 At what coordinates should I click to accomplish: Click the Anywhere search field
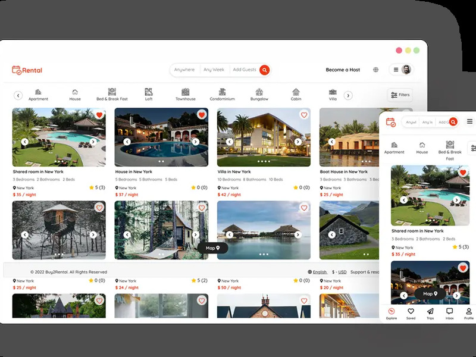[184, 70]
